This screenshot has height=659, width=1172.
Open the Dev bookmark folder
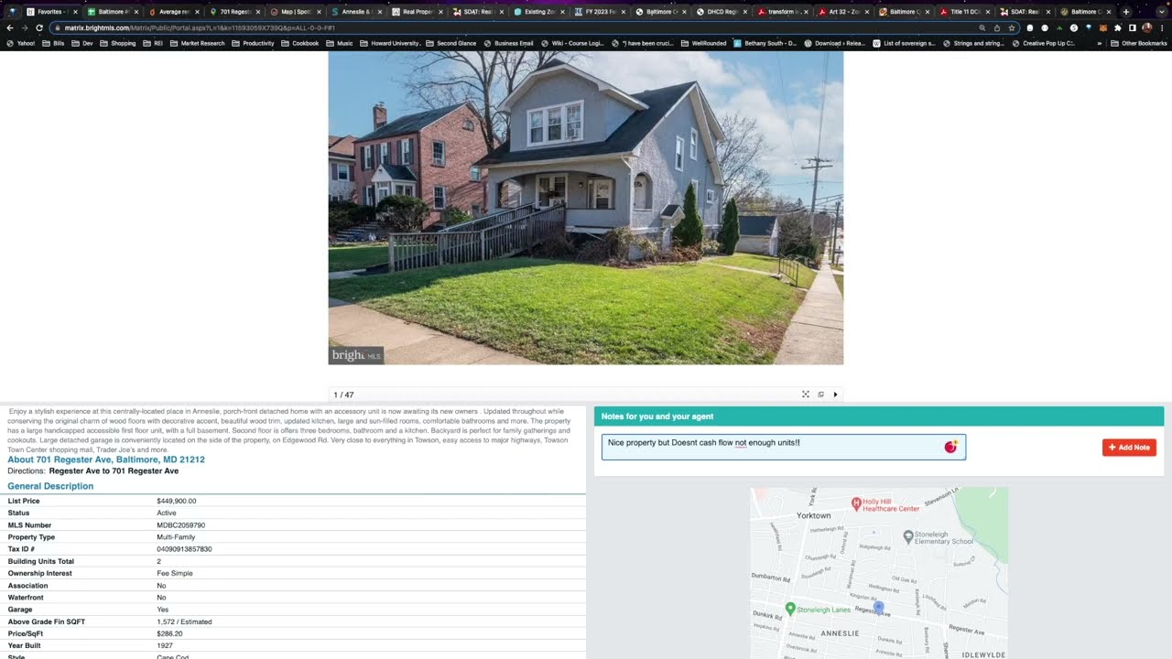click(82, 43)
